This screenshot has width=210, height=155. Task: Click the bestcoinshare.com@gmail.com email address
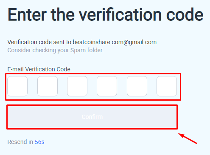[115, 42]
